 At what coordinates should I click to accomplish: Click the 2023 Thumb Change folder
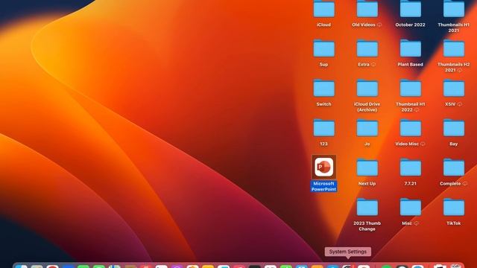click(367, 207)
